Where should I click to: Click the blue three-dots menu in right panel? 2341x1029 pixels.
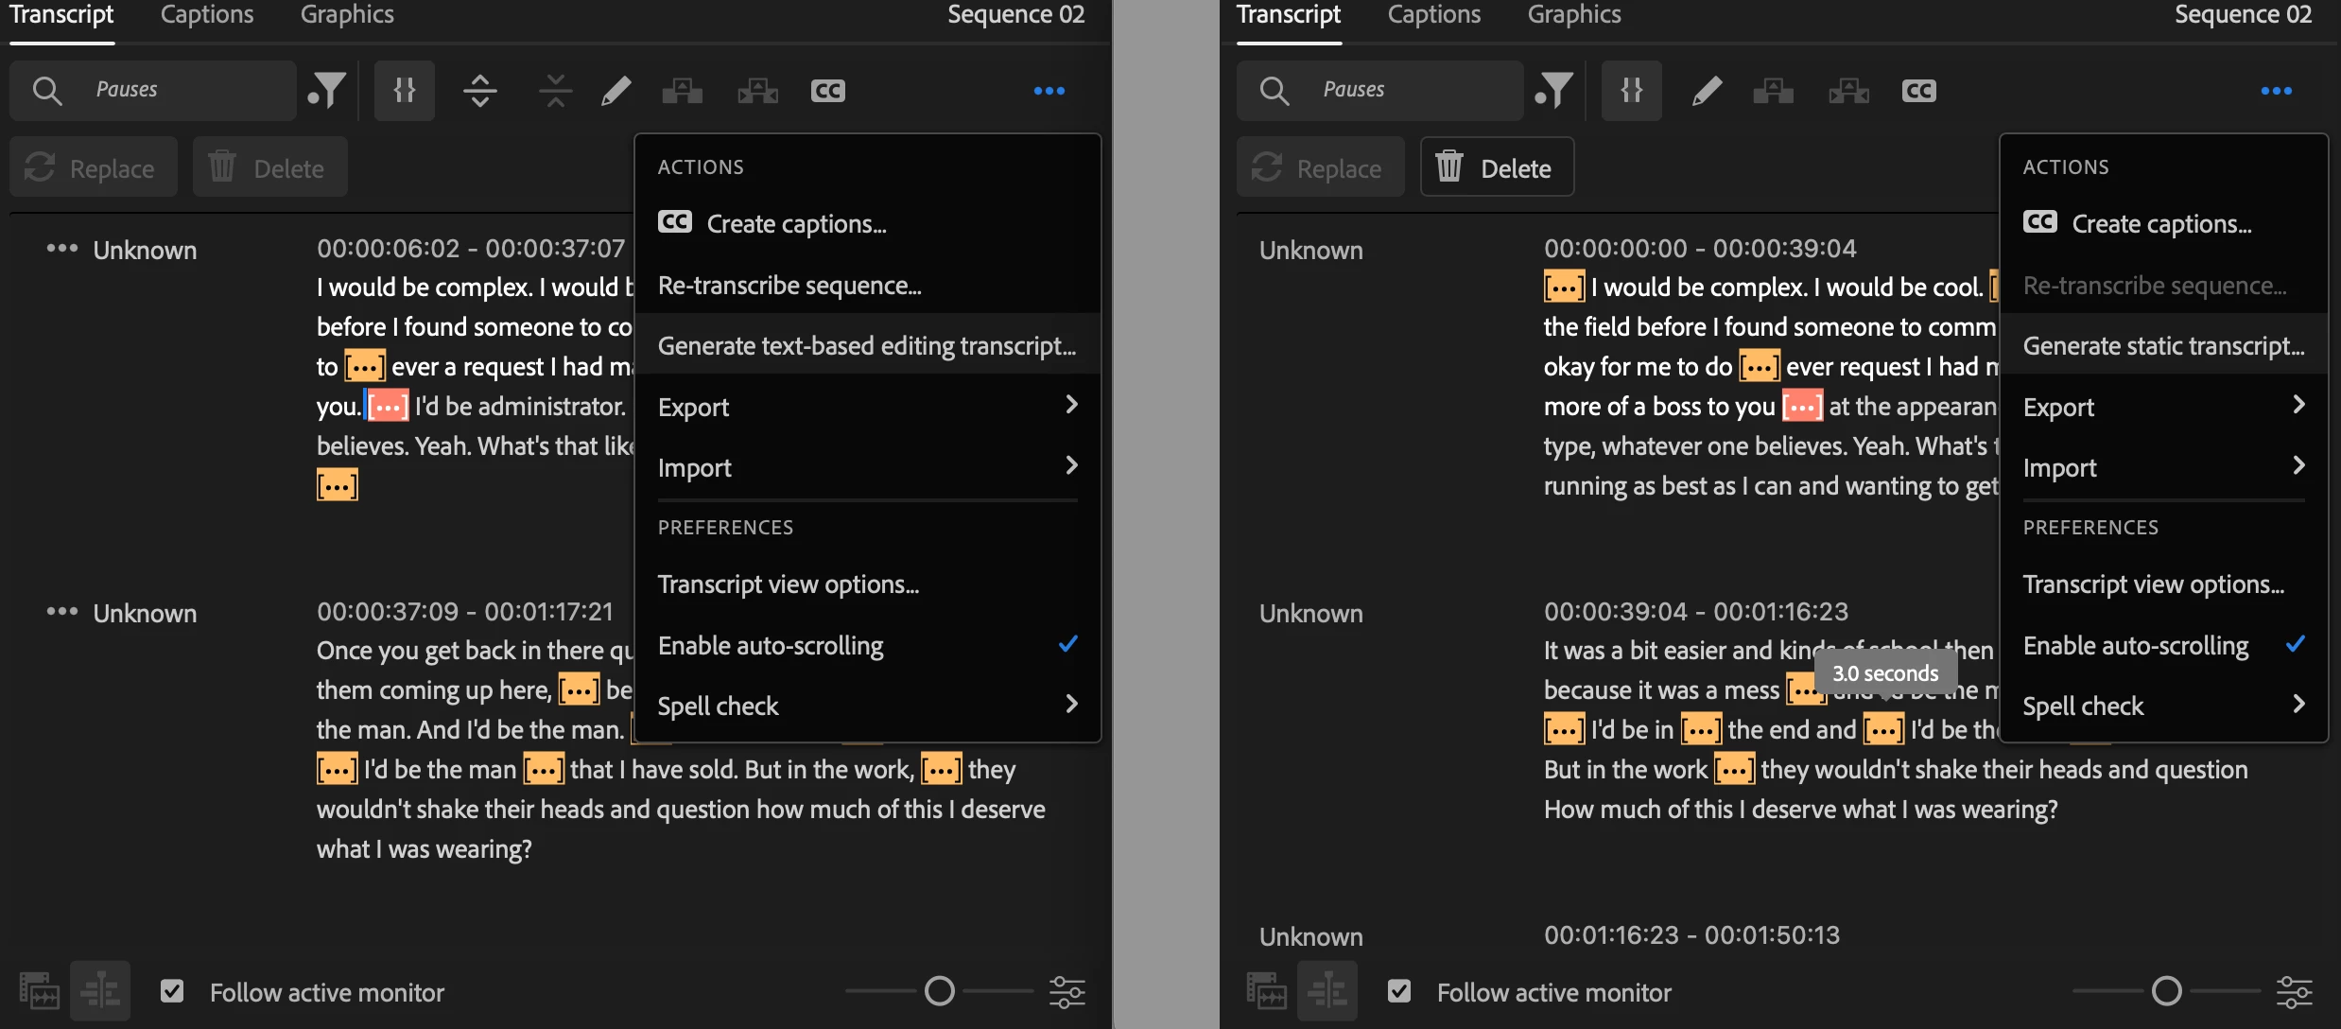(x=2276, y=91)
